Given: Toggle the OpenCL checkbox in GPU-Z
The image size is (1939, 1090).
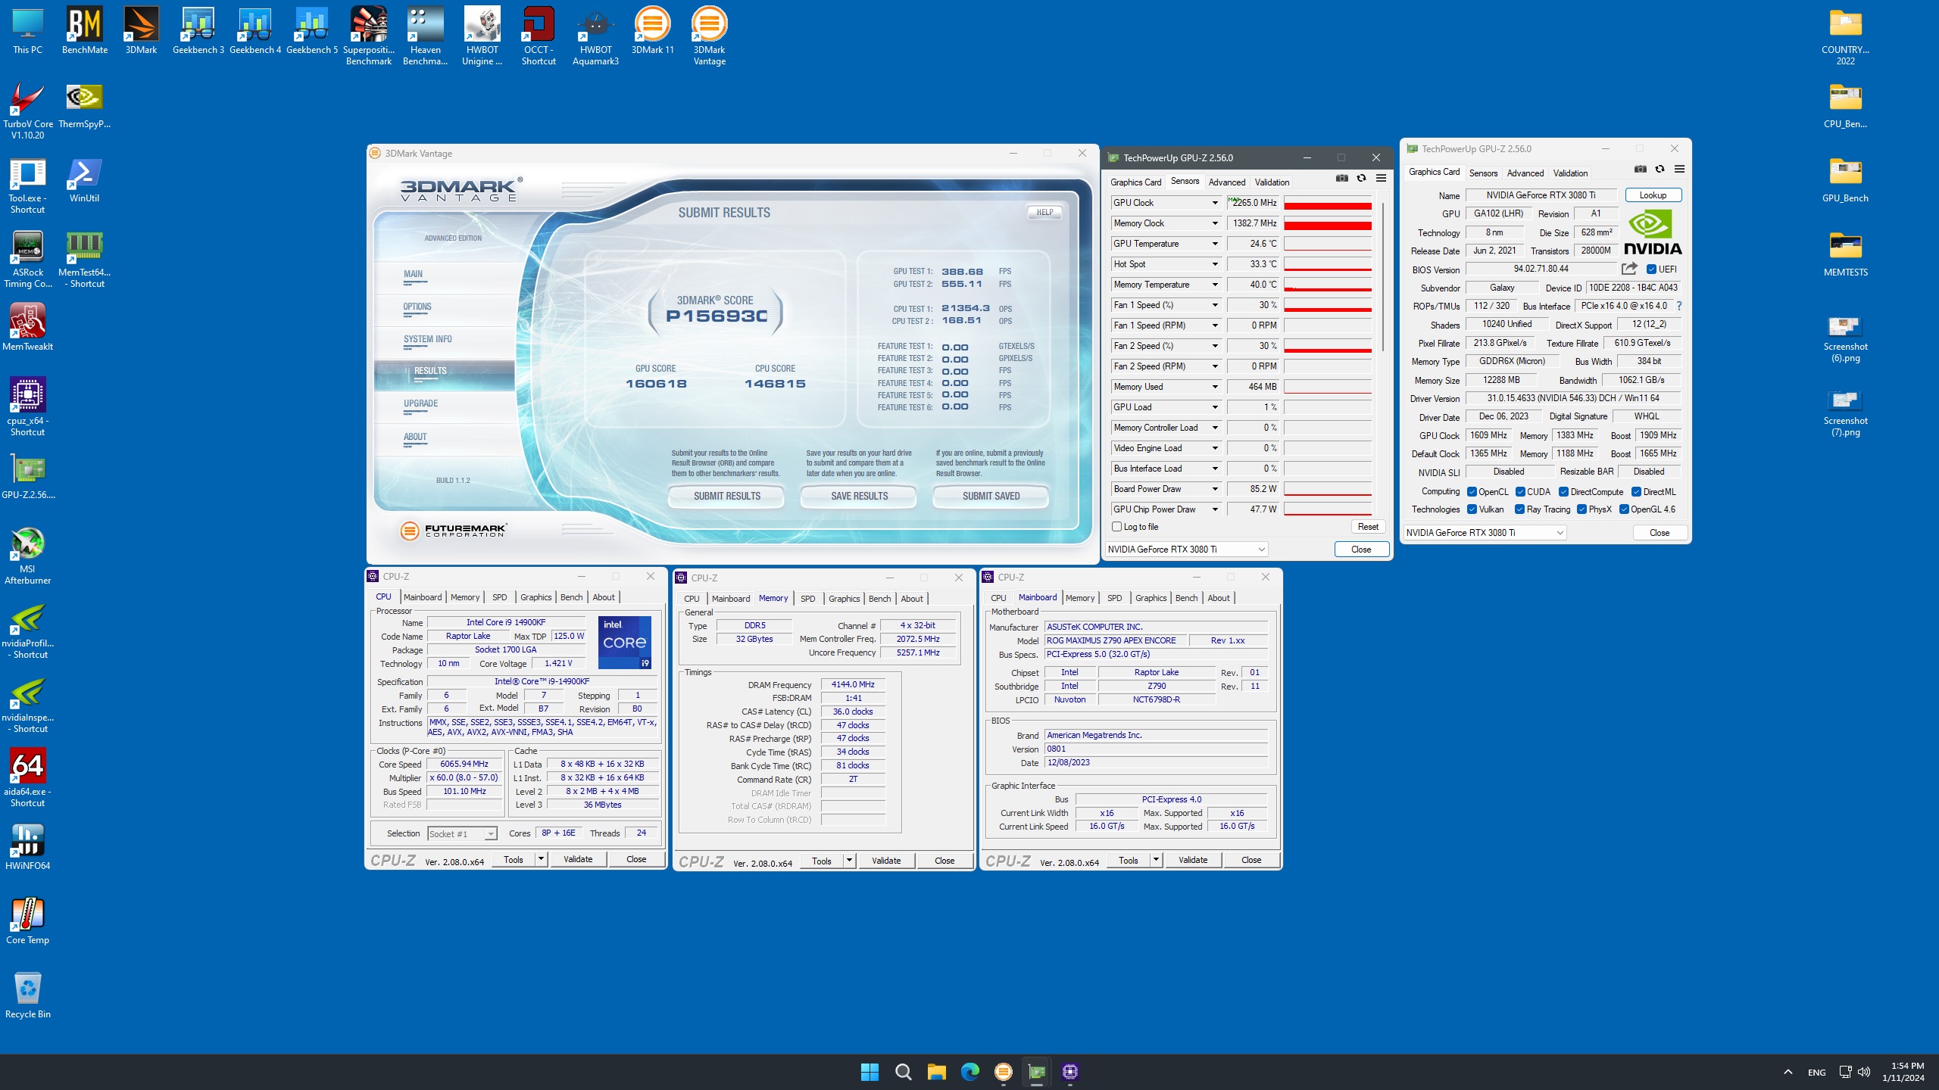Looking at the screenshot, I should click(x=1472, y=492).
